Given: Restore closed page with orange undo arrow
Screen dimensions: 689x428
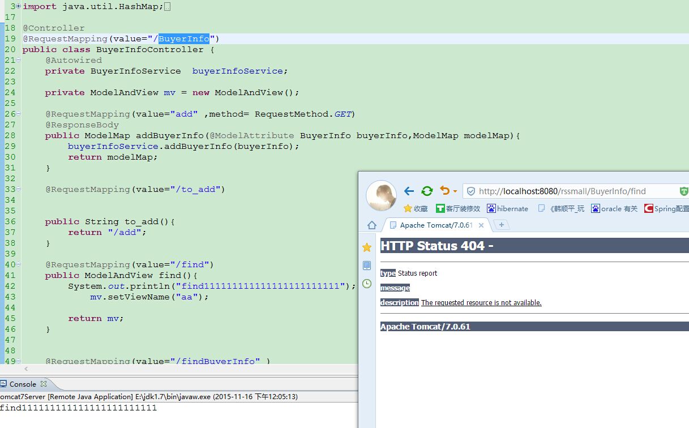Looking at the screenshot, I should pos(445,191).
